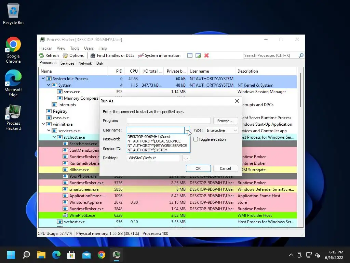Click the red X terminate icon

click(x=206, y=55)
